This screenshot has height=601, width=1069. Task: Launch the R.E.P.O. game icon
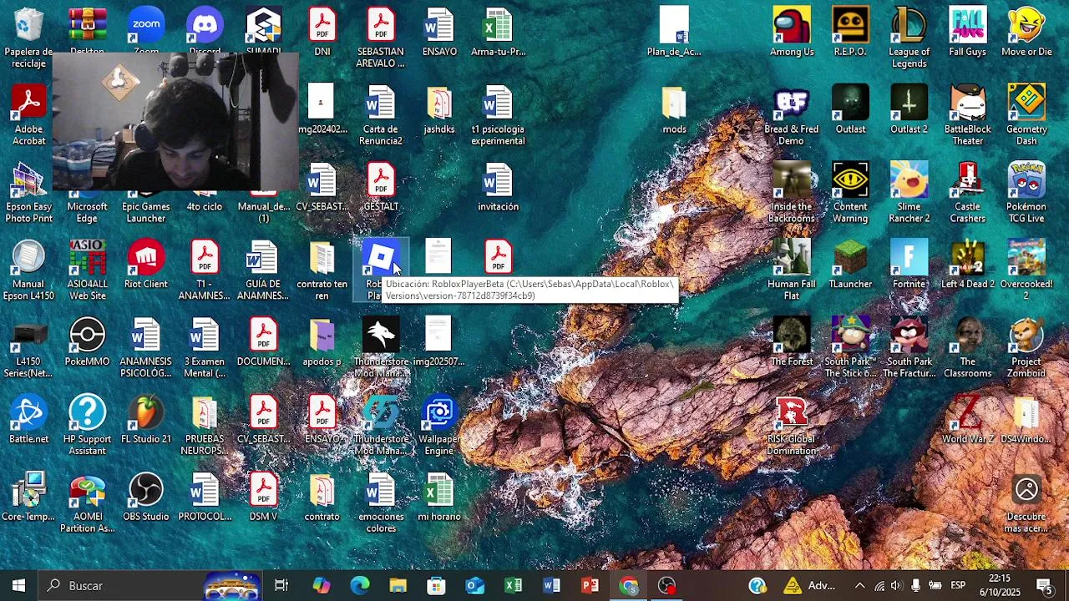coord(850,32)
